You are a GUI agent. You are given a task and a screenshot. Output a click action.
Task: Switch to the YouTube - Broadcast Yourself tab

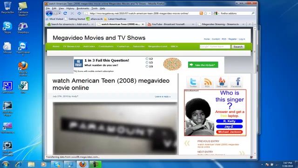170,24
